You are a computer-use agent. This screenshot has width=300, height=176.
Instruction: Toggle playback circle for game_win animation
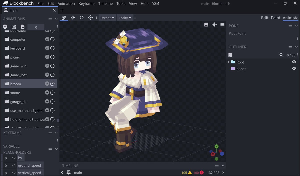[x=52, y=66]
